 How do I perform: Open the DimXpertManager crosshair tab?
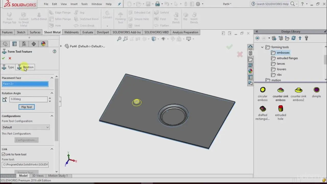tap(34, 44)
